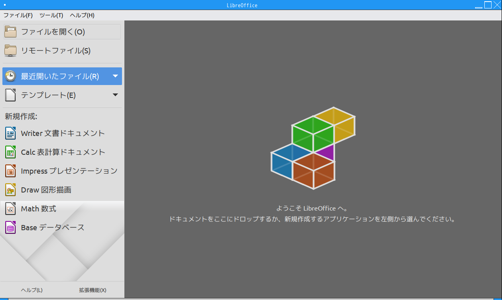Create a Math 数式
Image resolution: width=502 pixels, height=300 pixels.
62,209
